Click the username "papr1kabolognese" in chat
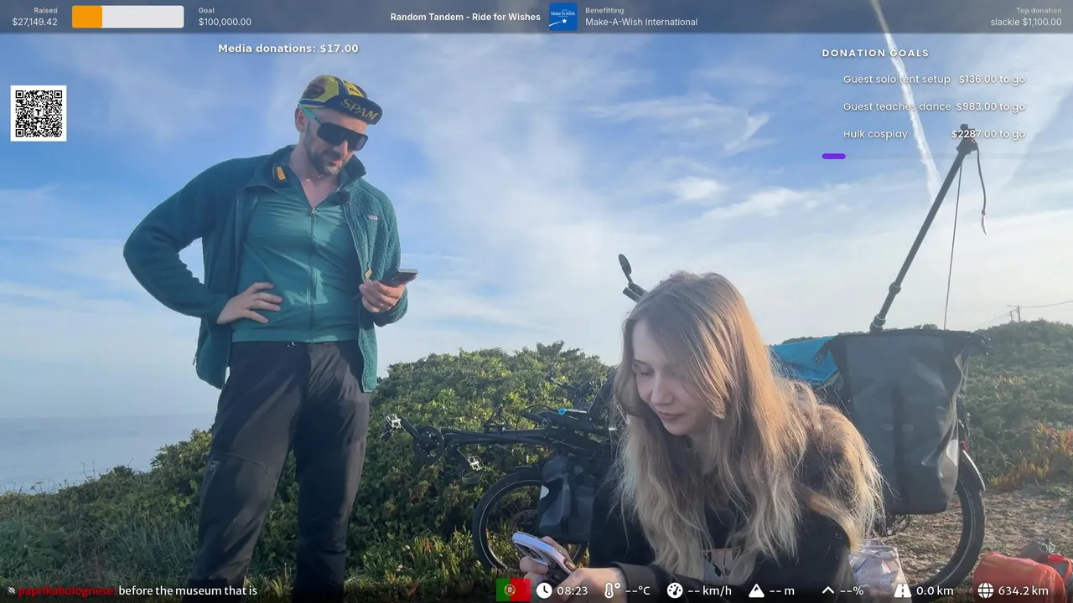Viewport: 1073px width, 603px height. click(67, 591)
